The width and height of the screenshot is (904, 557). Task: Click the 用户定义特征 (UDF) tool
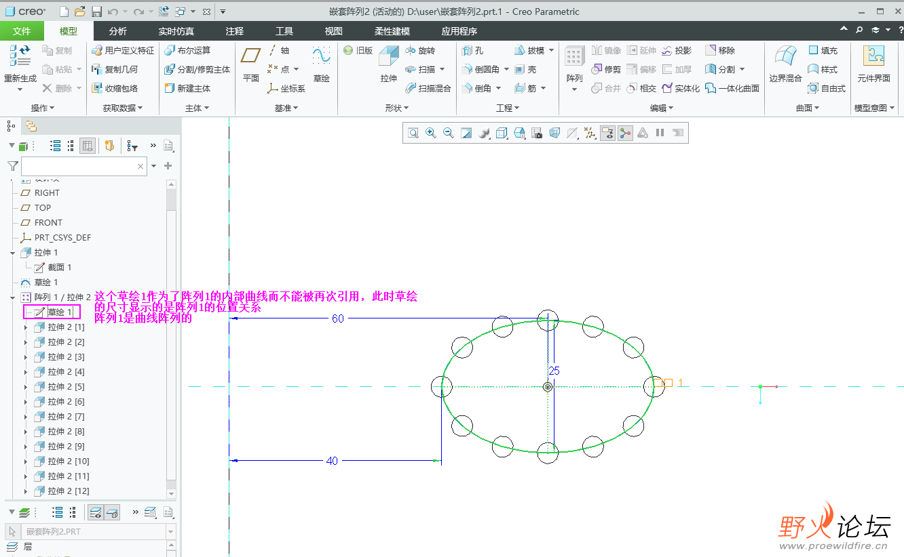coord(123,50)
